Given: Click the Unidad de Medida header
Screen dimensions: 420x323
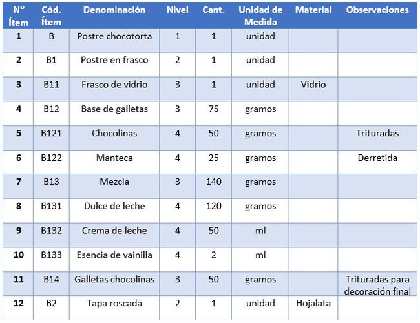Looking at the screenshot, I should point(260,16).
